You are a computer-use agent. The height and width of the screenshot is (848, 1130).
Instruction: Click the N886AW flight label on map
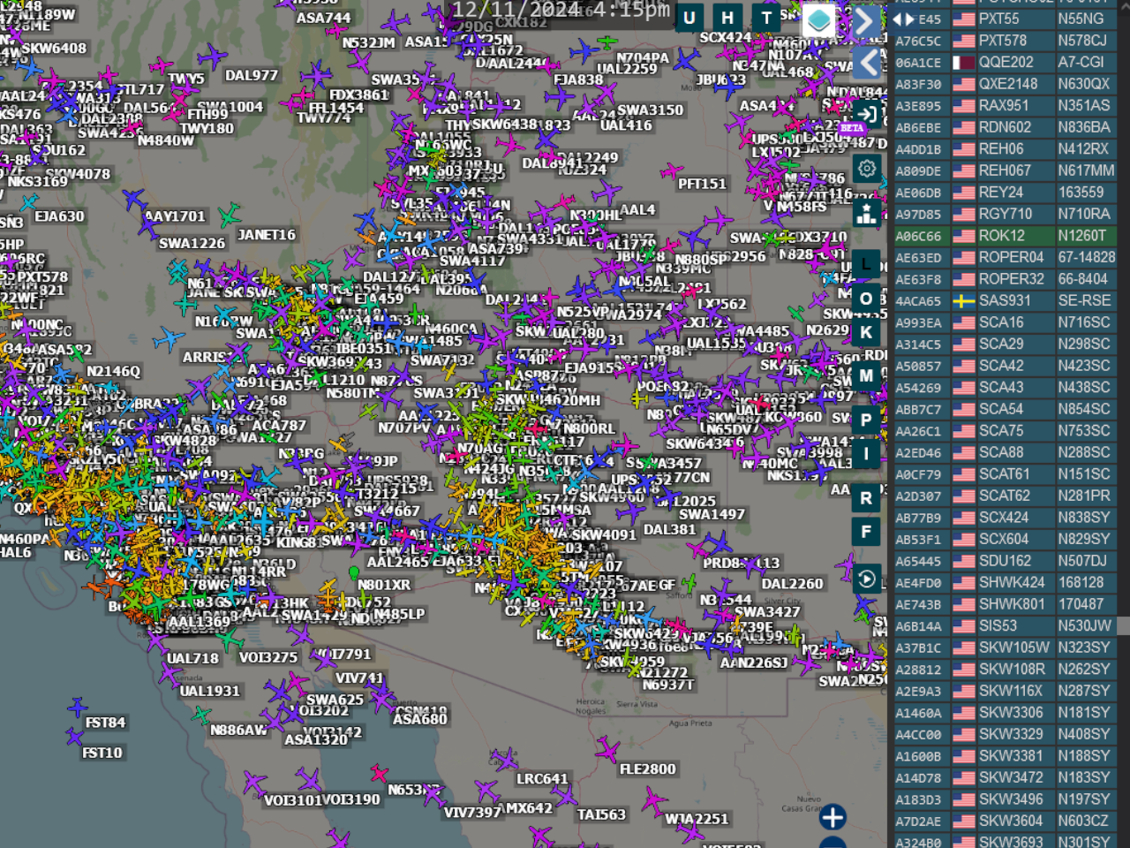[x=238, y=730]
